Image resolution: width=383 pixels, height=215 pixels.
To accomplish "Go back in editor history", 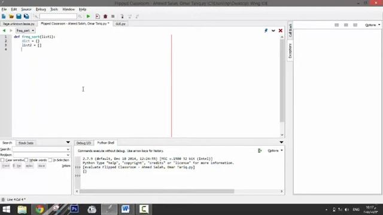I will pyautogui.click(x=4, y=30).
